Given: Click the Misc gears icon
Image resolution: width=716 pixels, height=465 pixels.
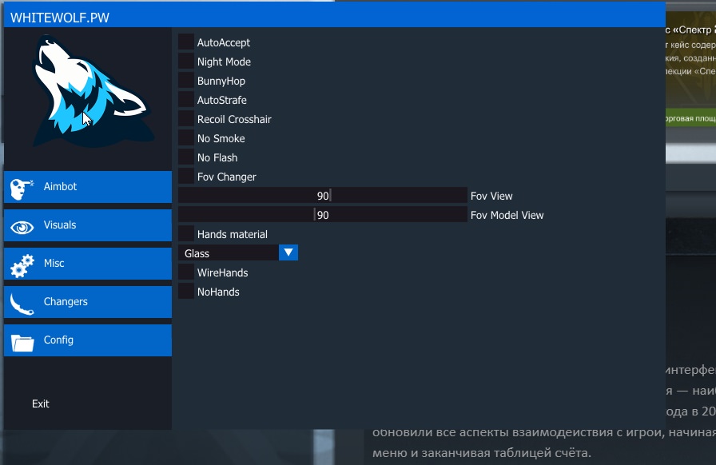Looking at the screenshot, I should [x=22, y=266].
